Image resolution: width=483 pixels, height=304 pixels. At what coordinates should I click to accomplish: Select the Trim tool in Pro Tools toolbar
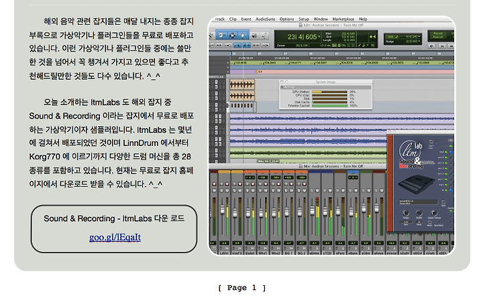(x=221, y=35)
